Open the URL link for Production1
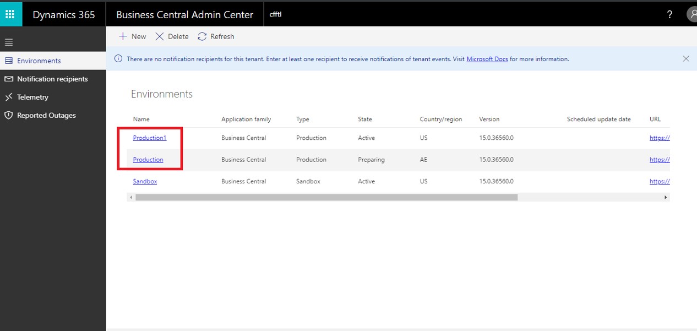Screen dimensions: 697x331 point(660,138)
